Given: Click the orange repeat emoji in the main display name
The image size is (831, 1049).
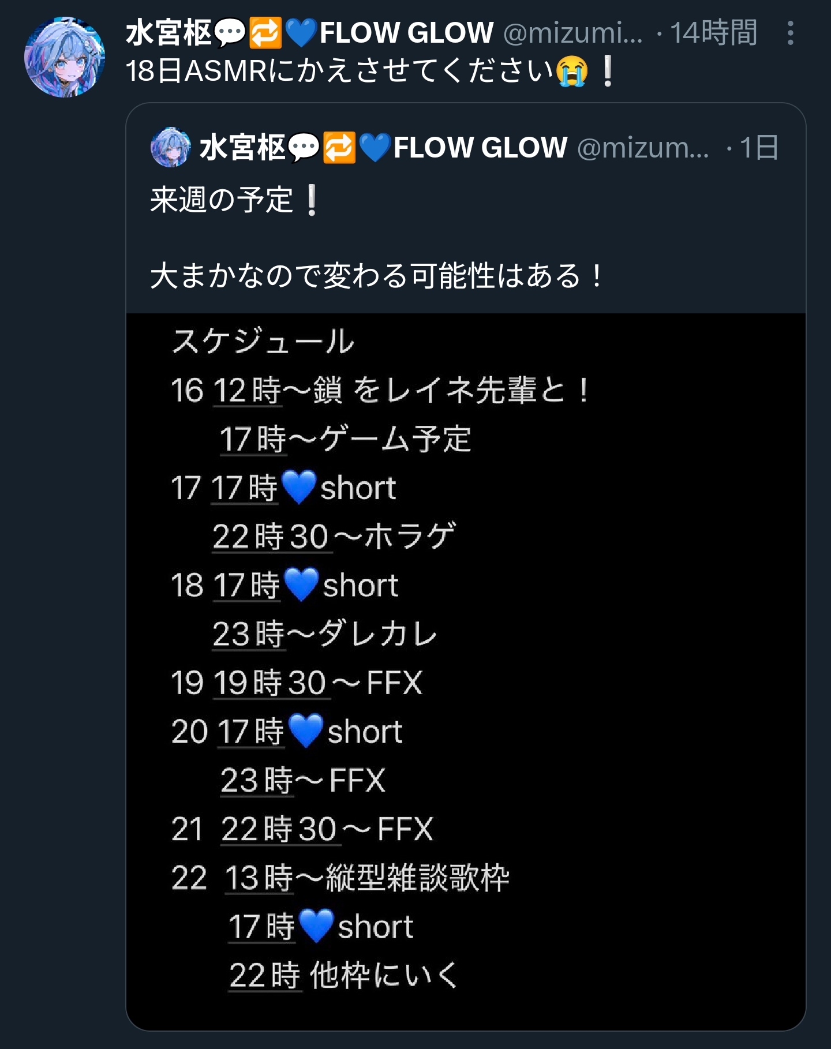Looking at the screenshot, I should tap(265, 32).
